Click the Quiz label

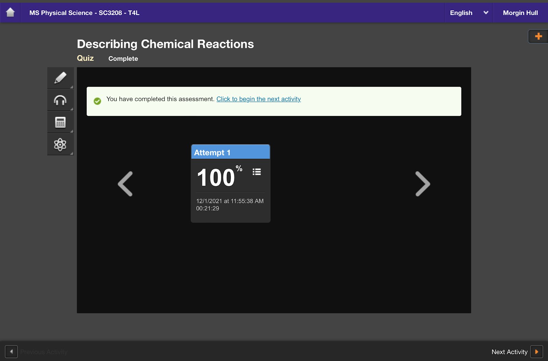click(x=85, y=58)
